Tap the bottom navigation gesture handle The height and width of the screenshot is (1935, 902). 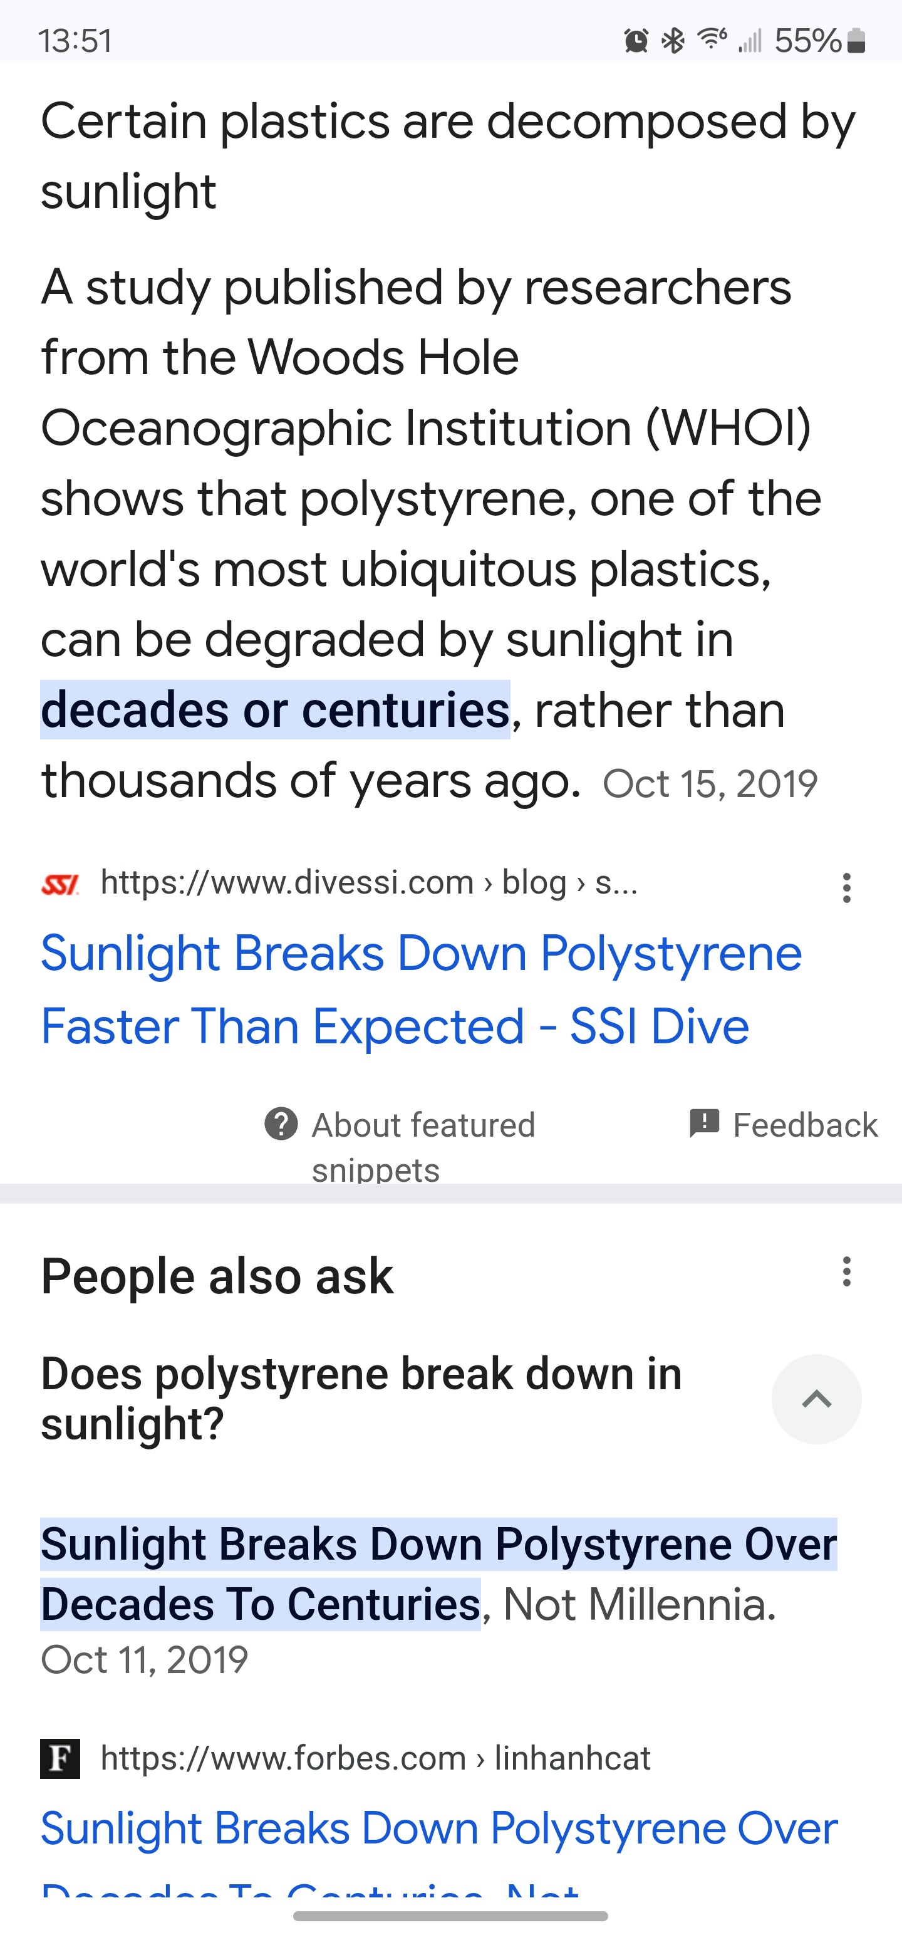coord(450,1916)
